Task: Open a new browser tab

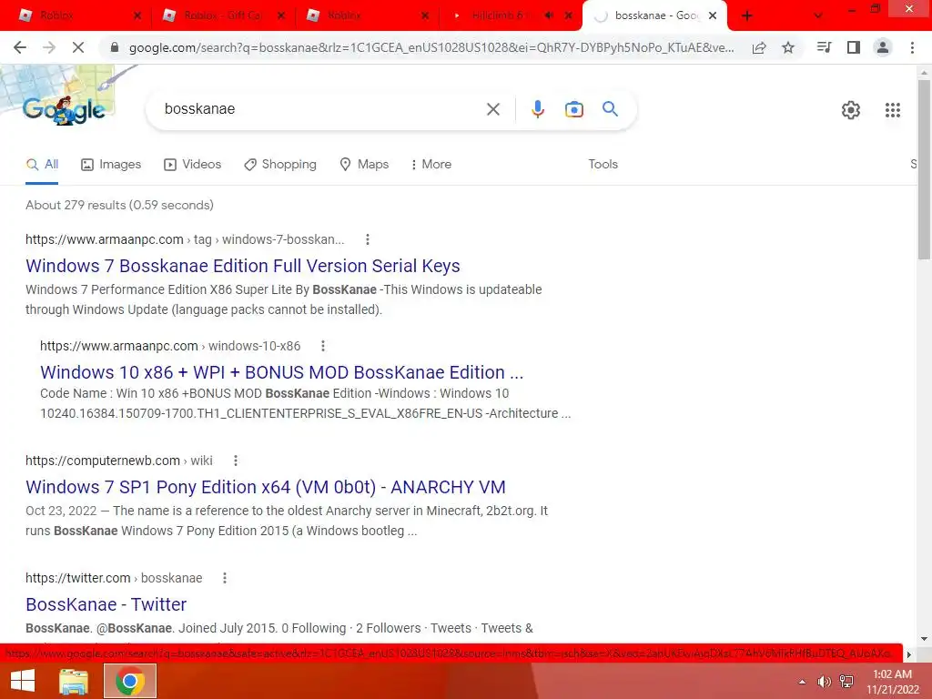Action: pos(747,16)
